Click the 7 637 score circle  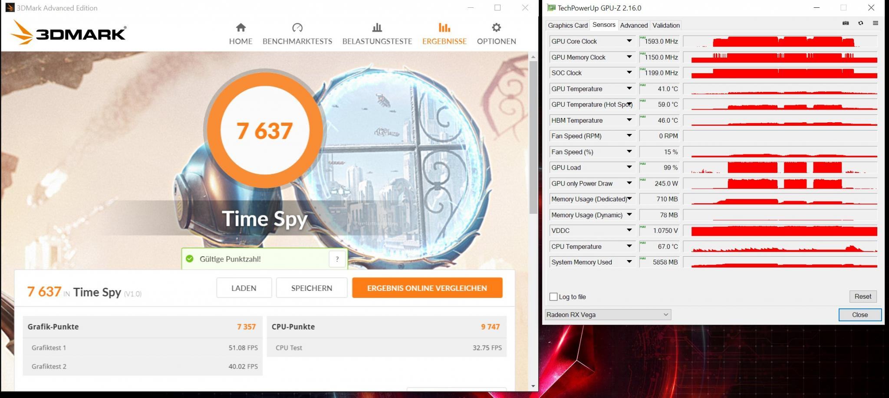coord(264,130)
